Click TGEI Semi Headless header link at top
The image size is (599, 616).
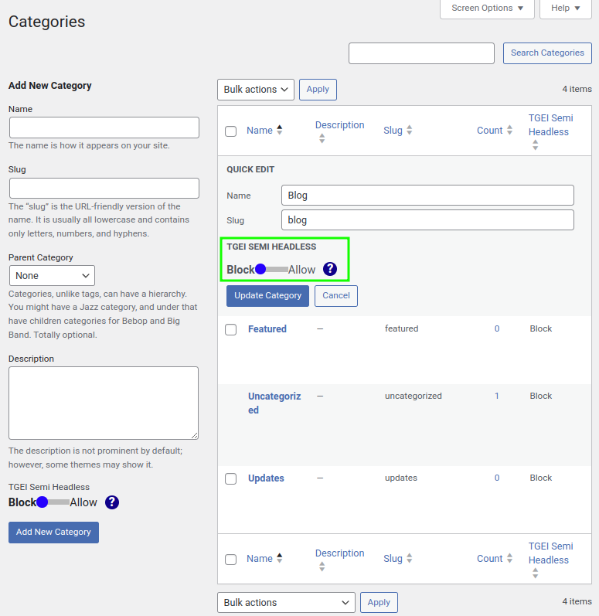[x=550, y=125]
